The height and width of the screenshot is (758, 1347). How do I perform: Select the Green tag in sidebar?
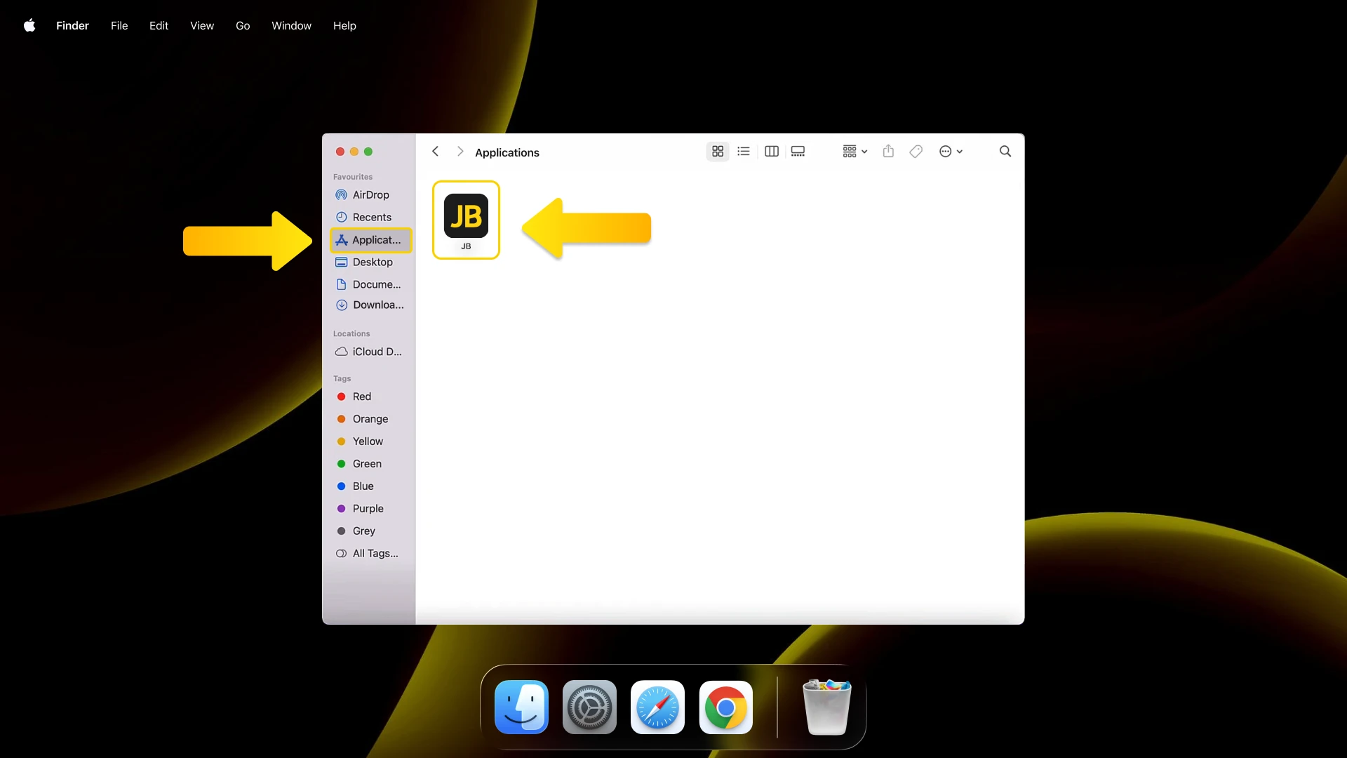(366, 464)
